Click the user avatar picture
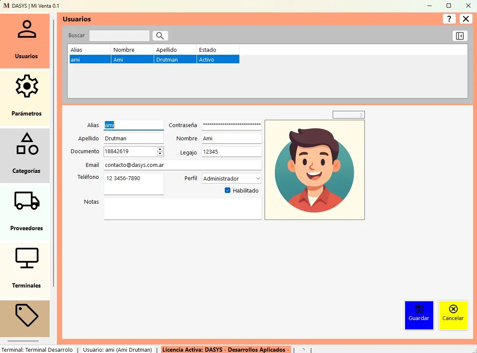477x353 pixels. [315, 170]
